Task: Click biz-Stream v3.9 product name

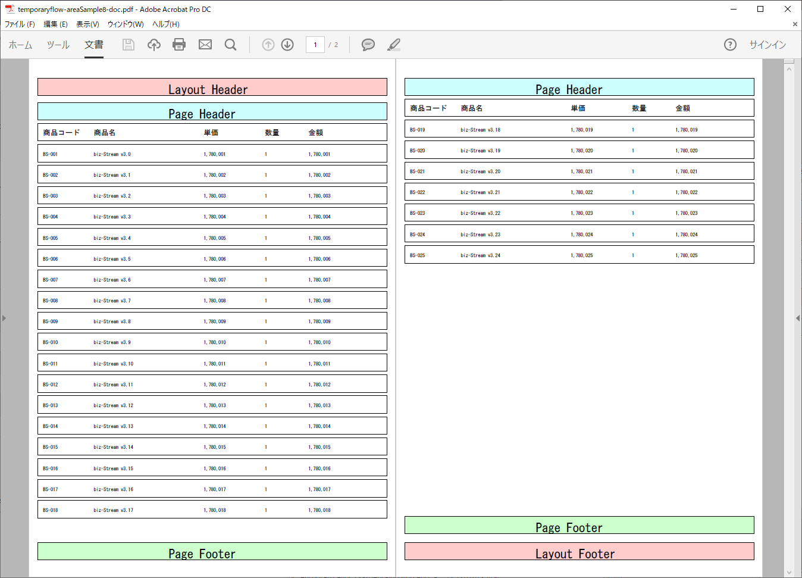Action: click(112, 342)
